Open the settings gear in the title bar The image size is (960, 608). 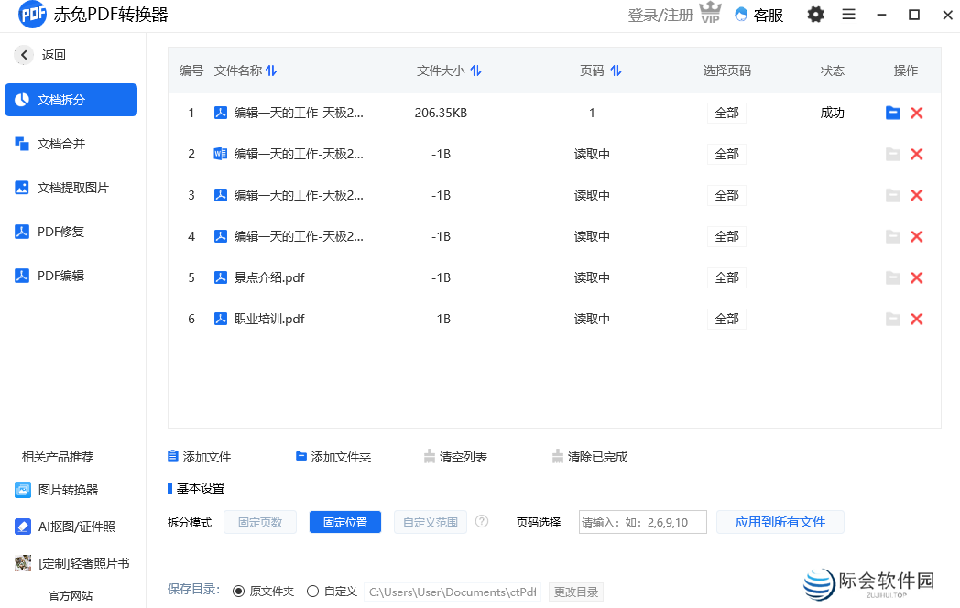coord(815,15)
